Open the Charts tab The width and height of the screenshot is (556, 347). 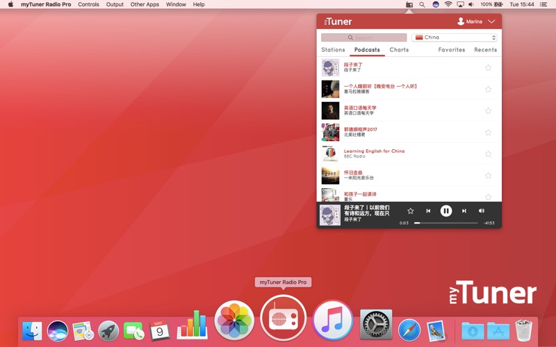click(399, 50)
